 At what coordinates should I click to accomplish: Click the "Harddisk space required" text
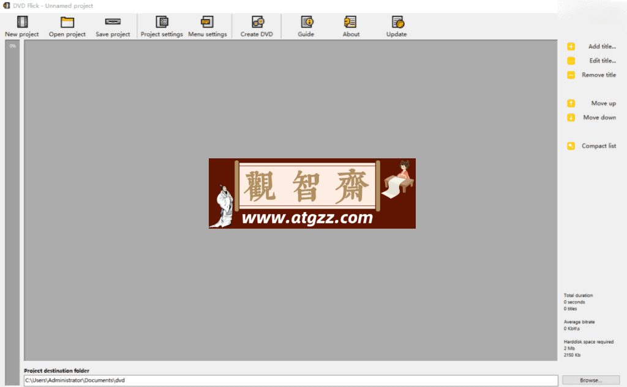(x=588, y=342)
